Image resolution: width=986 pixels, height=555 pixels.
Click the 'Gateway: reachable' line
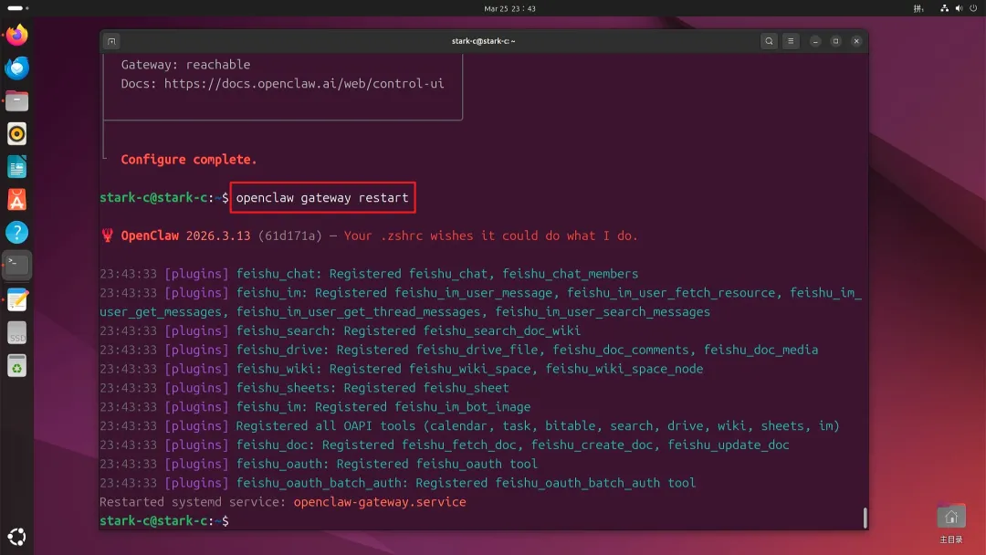(x=185, y=65)
